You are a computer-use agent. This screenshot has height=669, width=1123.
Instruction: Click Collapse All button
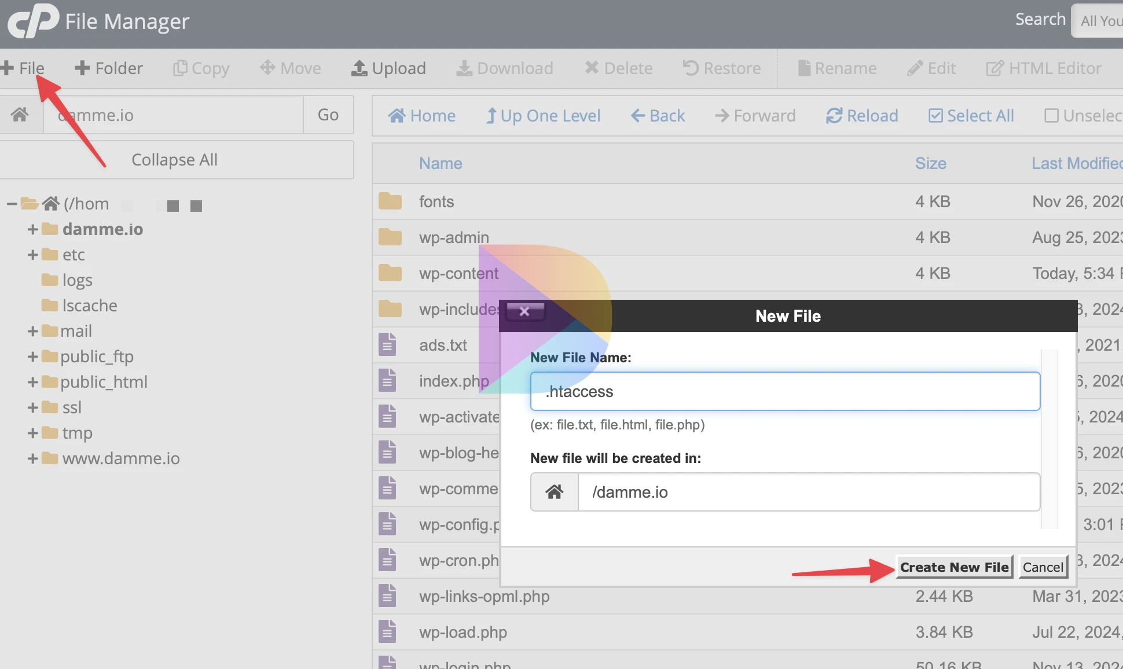(x=175, y=160)
